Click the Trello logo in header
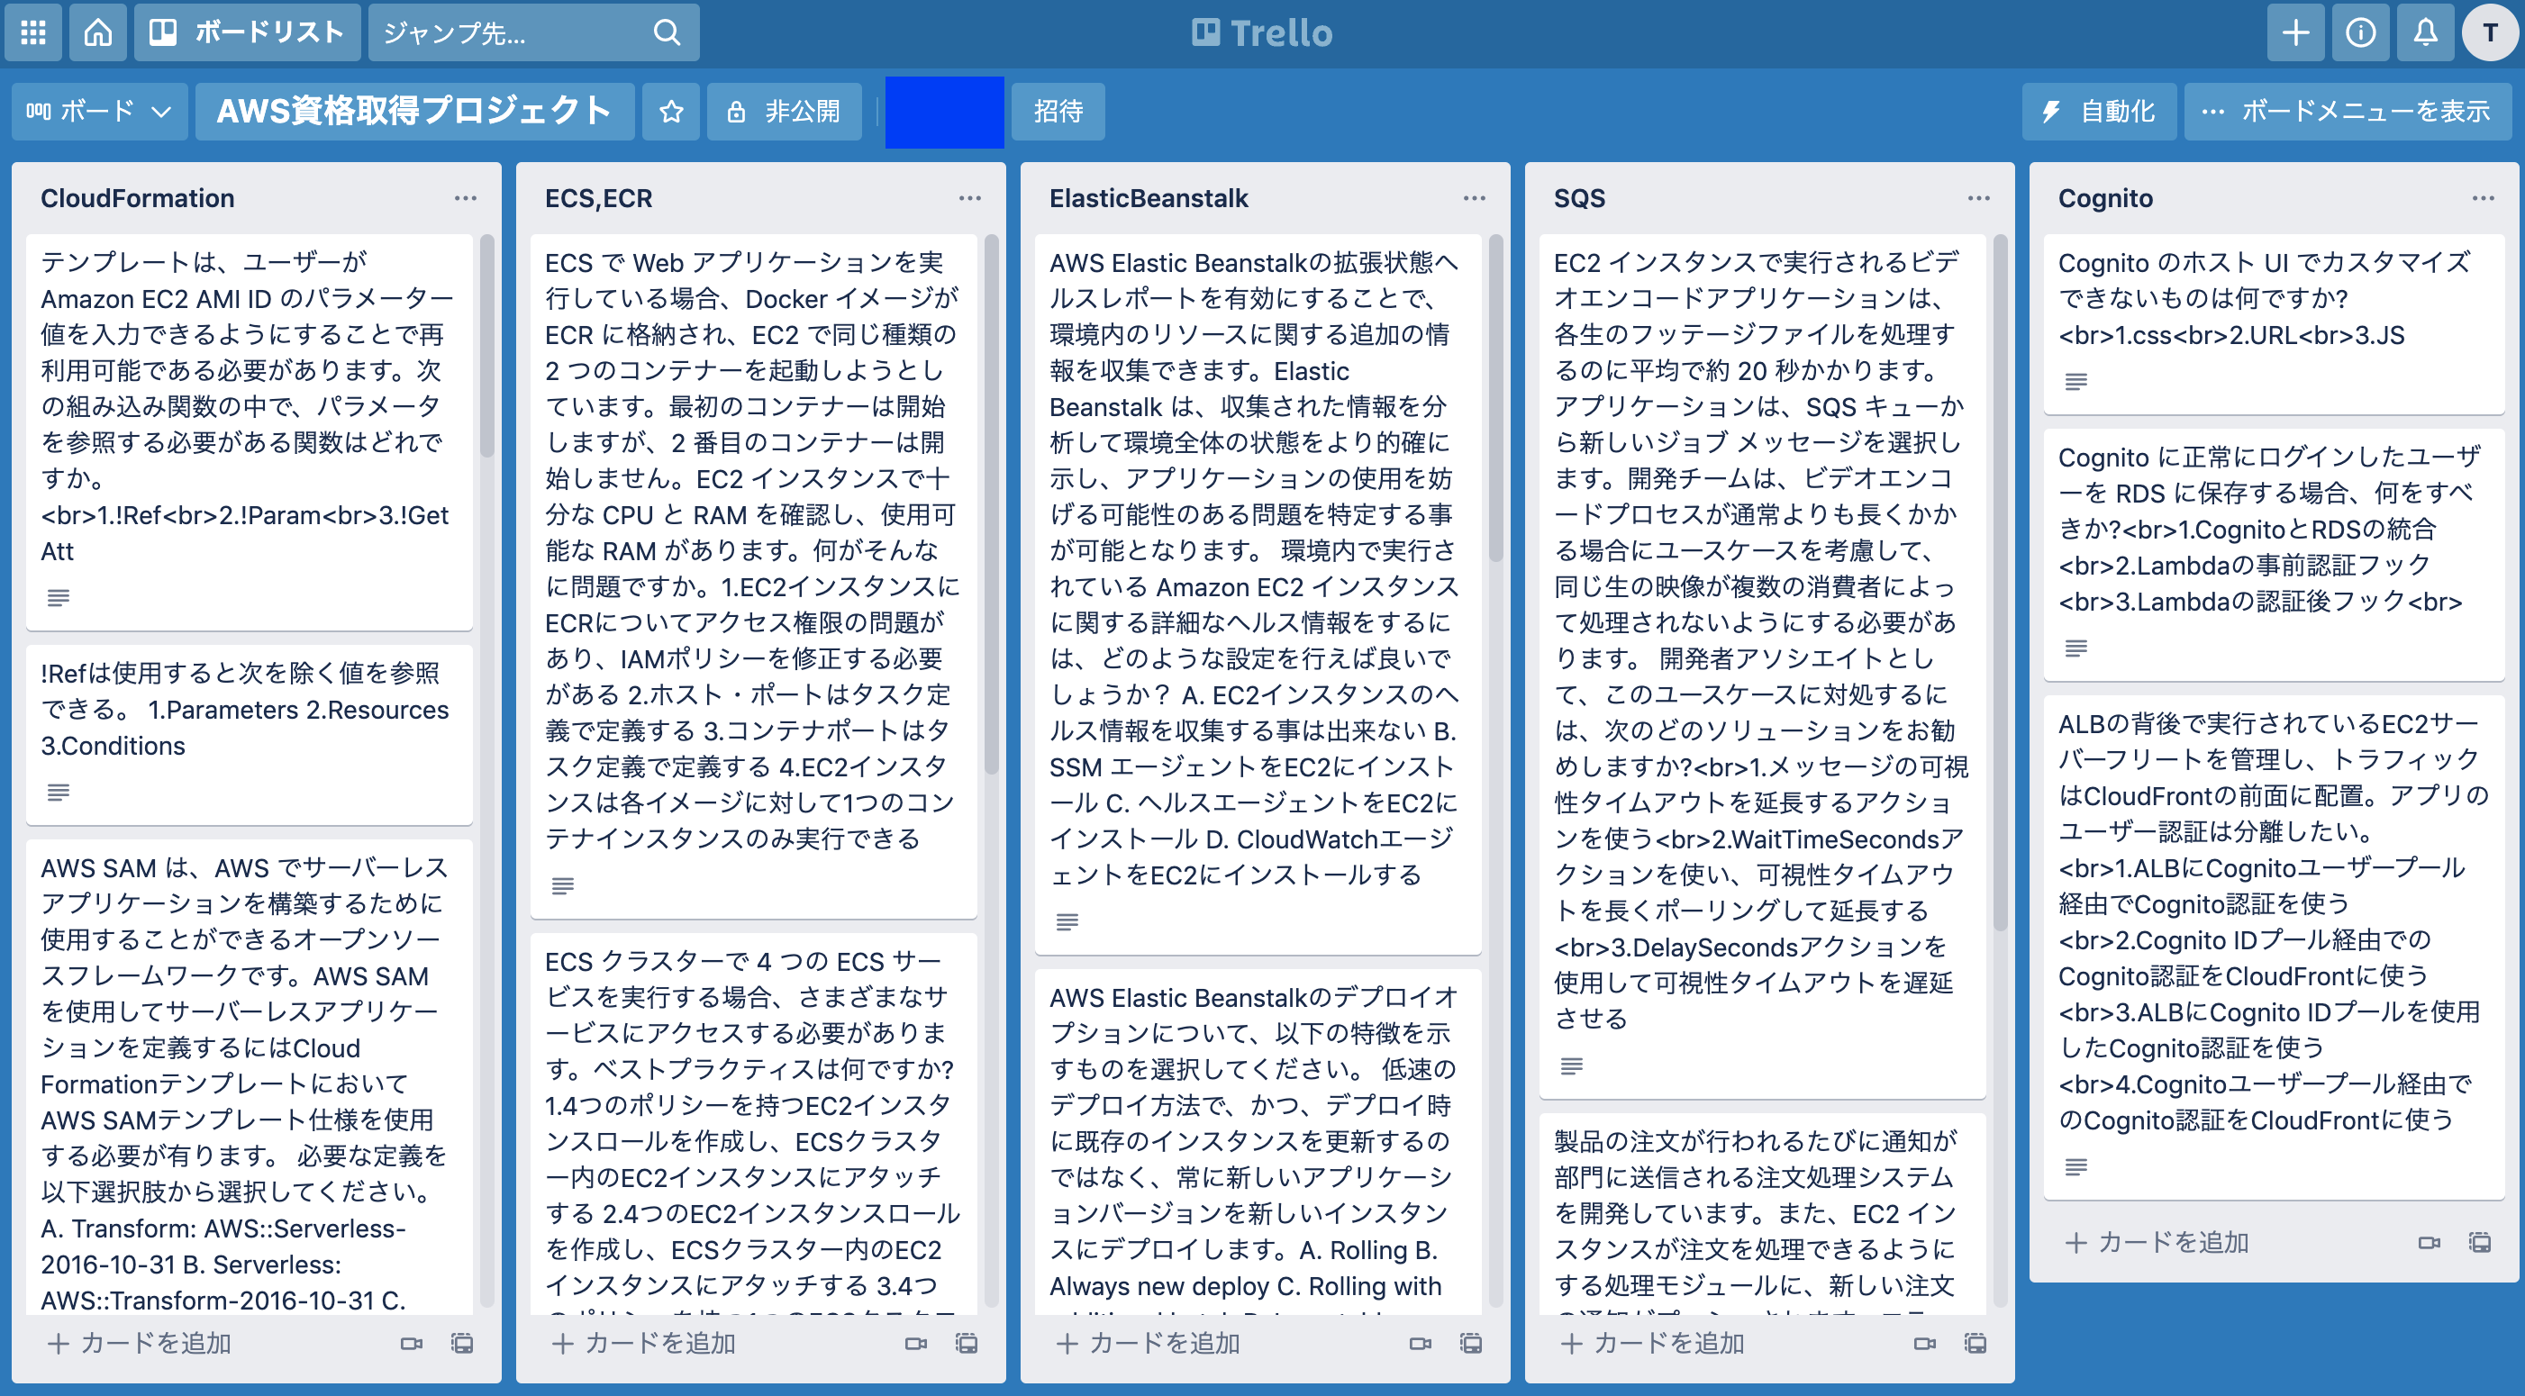Viewport: 2525px width, 1396px height. (1263, 32)
